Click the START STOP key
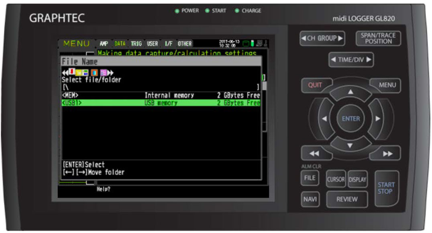The height and width of the screenshot is (233, 432). point(386,188)
